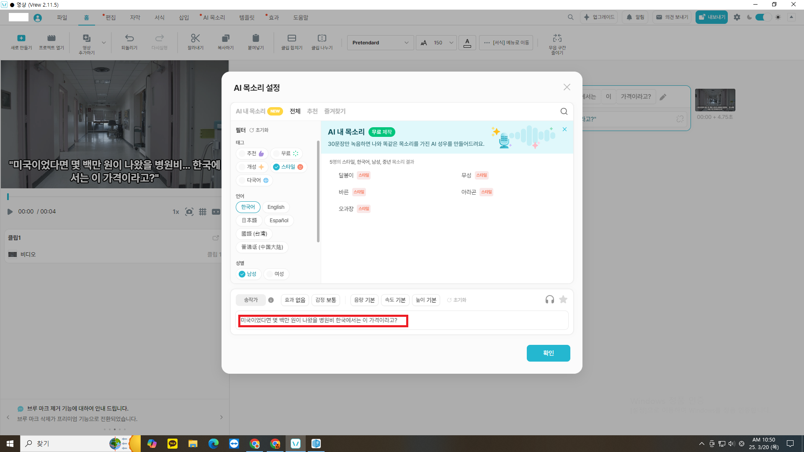The image size is (804, 452).
Task: Close the AI 내 목소리 promo banner
Action: (564, 129)
